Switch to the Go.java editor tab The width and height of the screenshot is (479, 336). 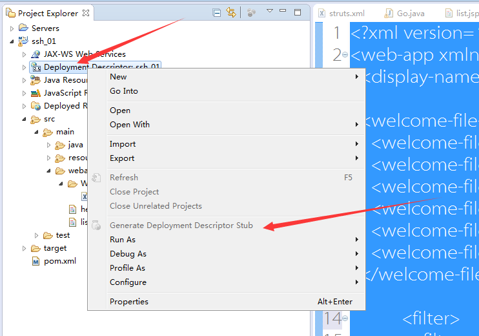405,14
